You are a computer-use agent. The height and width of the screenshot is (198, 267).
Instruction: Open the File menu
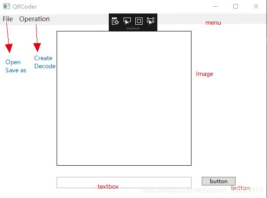(8, 19)
